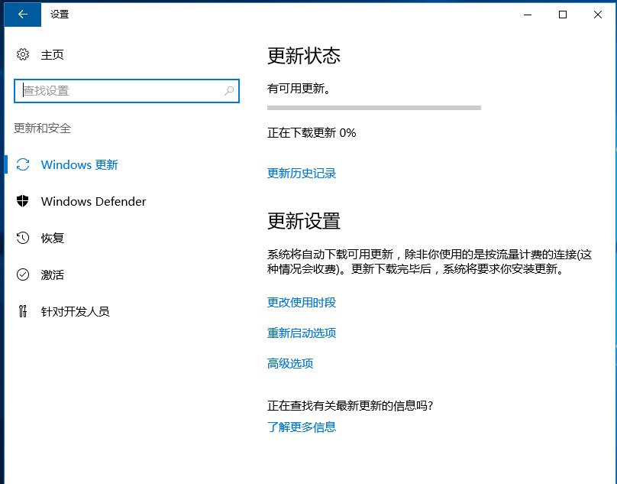Click the 正在查找有关最新更新的信息吗 text

pos(350,405)
